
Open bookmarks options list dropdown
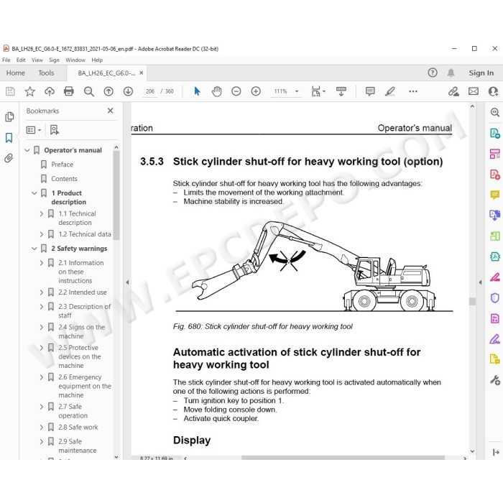click(x=33, y=130)
